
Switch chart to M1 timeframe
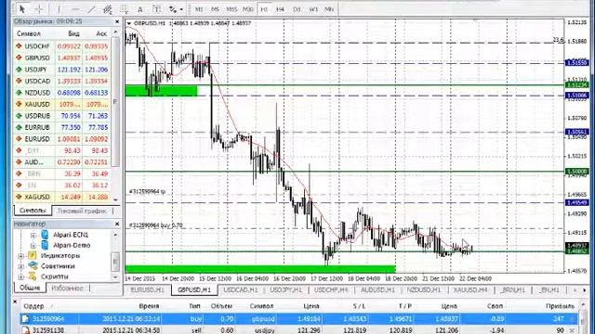pos(199,9)
